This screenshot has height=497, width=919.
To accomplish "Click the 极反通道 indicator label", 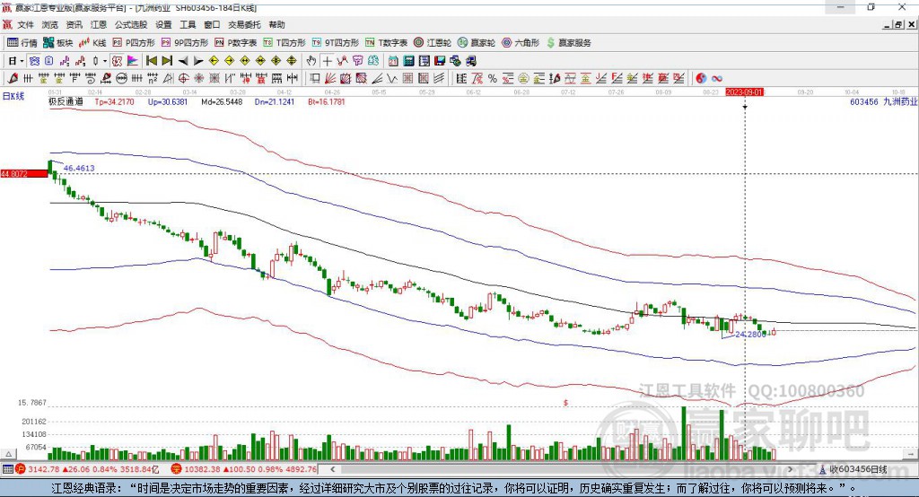I will (x=66, y=102).
